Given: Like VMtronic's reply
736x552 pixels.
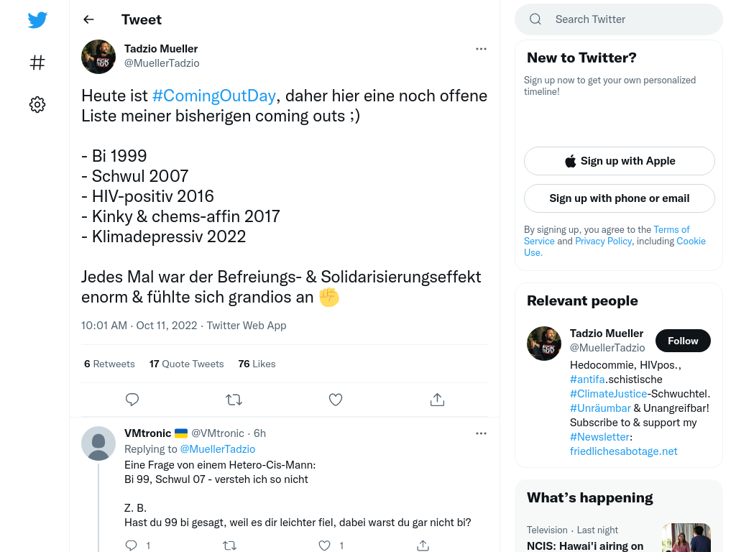Looking at the screenshot, I should pos(324,546).
